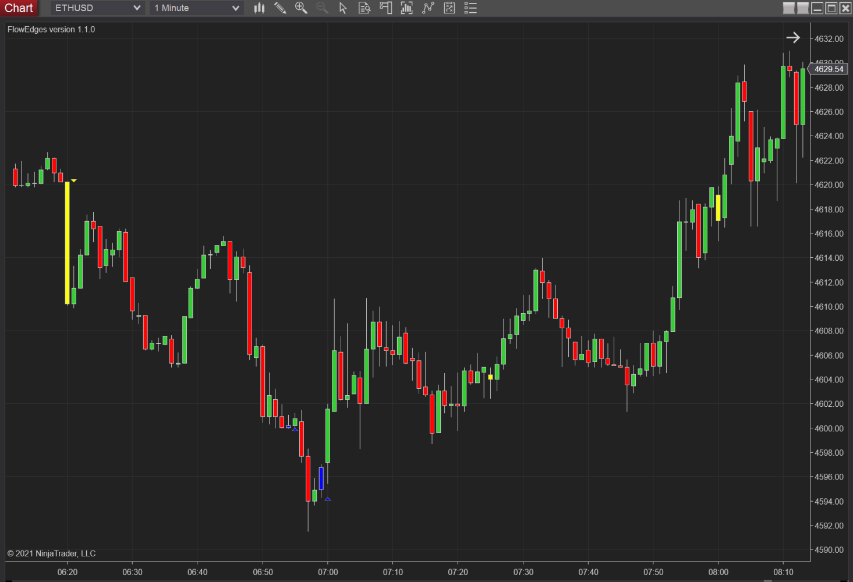Open the bar type candlestick icon
This screenshot has width=853, height=582.
tap(259, 8)
